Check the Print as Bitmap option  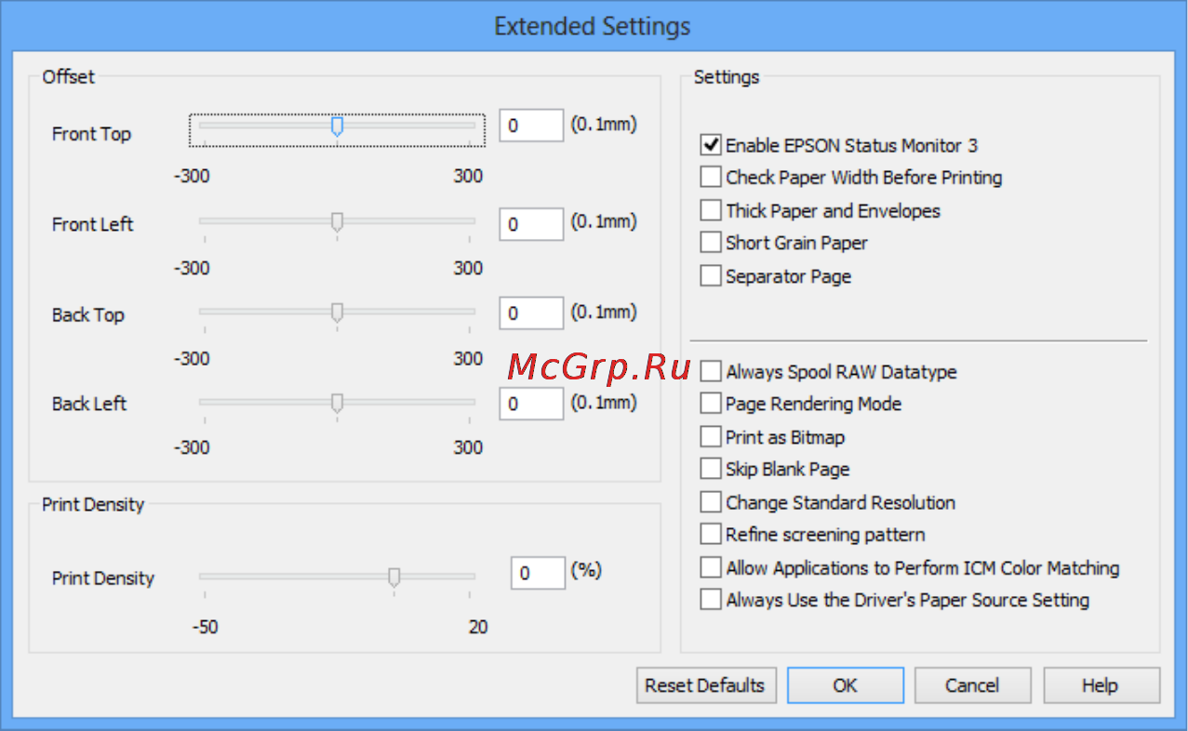coord(711,436)
